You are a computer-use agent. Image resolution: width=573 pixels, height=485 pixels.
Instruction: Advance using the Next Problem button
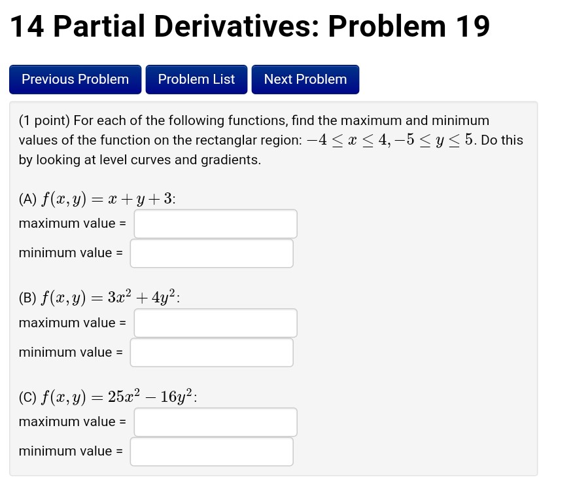click(x=305, y=79)
